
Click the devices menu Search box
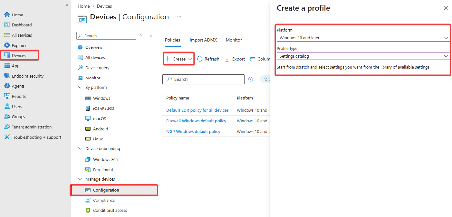click(x=106, y=36)
